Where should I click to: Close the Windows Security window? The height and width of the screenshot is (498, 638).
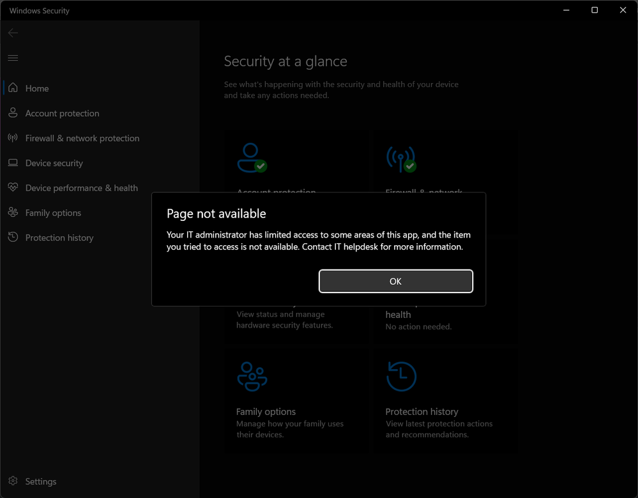pos(623,10)
